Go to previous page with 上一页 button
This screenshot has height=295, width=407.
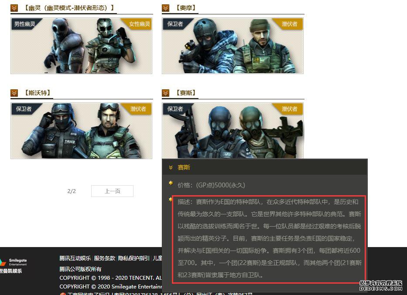112,191
